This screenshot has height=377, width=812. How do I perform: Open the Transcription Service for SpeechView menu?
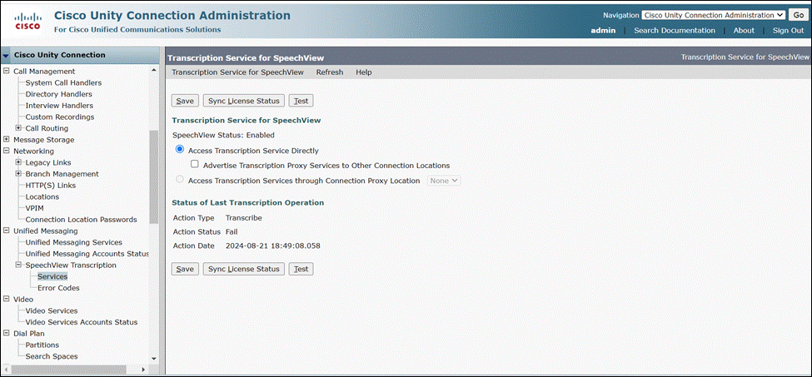click(237, 72)
